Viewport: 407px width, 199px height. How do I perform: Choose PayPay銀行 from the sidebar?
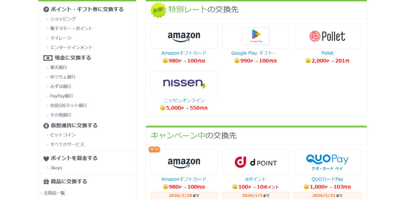[x=62, y=96]
